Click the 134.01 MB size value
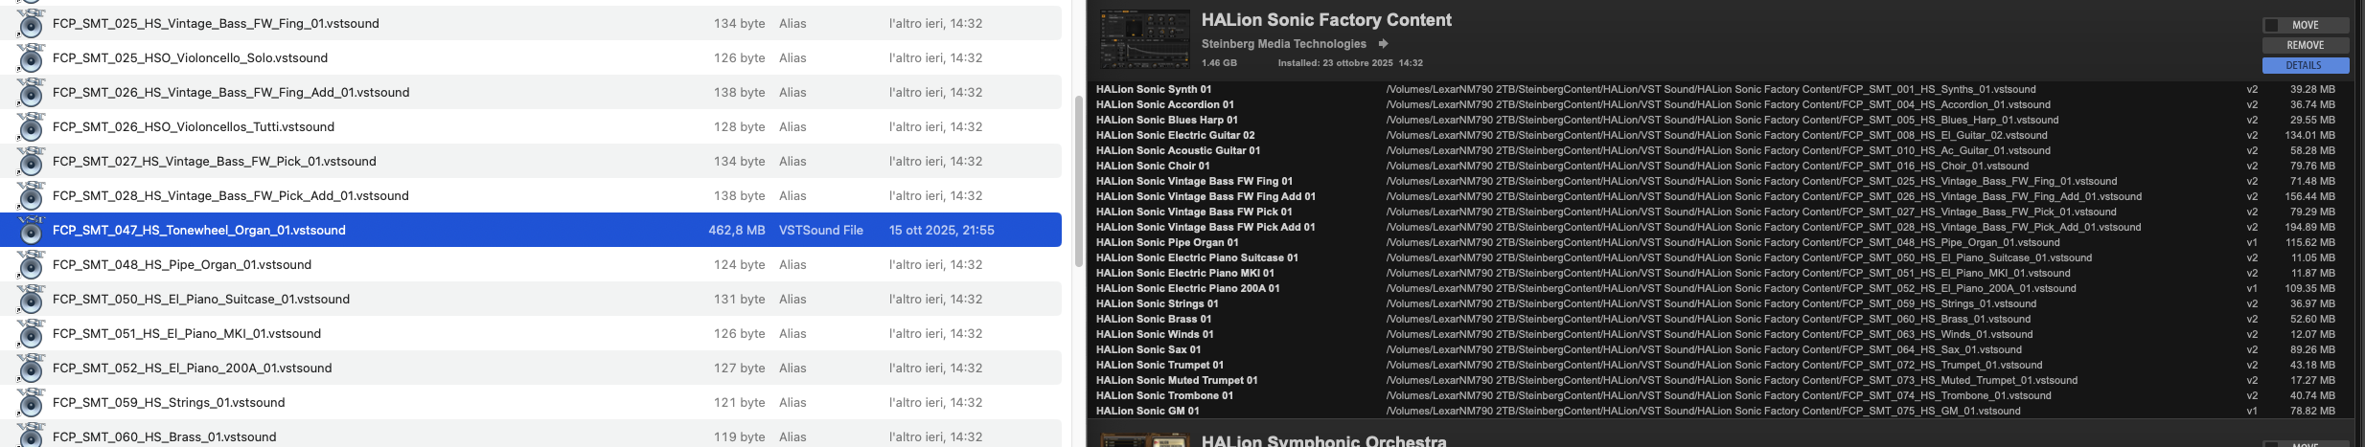The height and width of the screenshot is (447, 2365). point(2309,135)
